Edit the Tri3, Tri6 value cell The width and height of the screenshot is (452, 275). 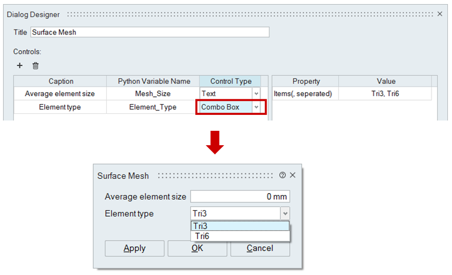click(x=386, y=94)
